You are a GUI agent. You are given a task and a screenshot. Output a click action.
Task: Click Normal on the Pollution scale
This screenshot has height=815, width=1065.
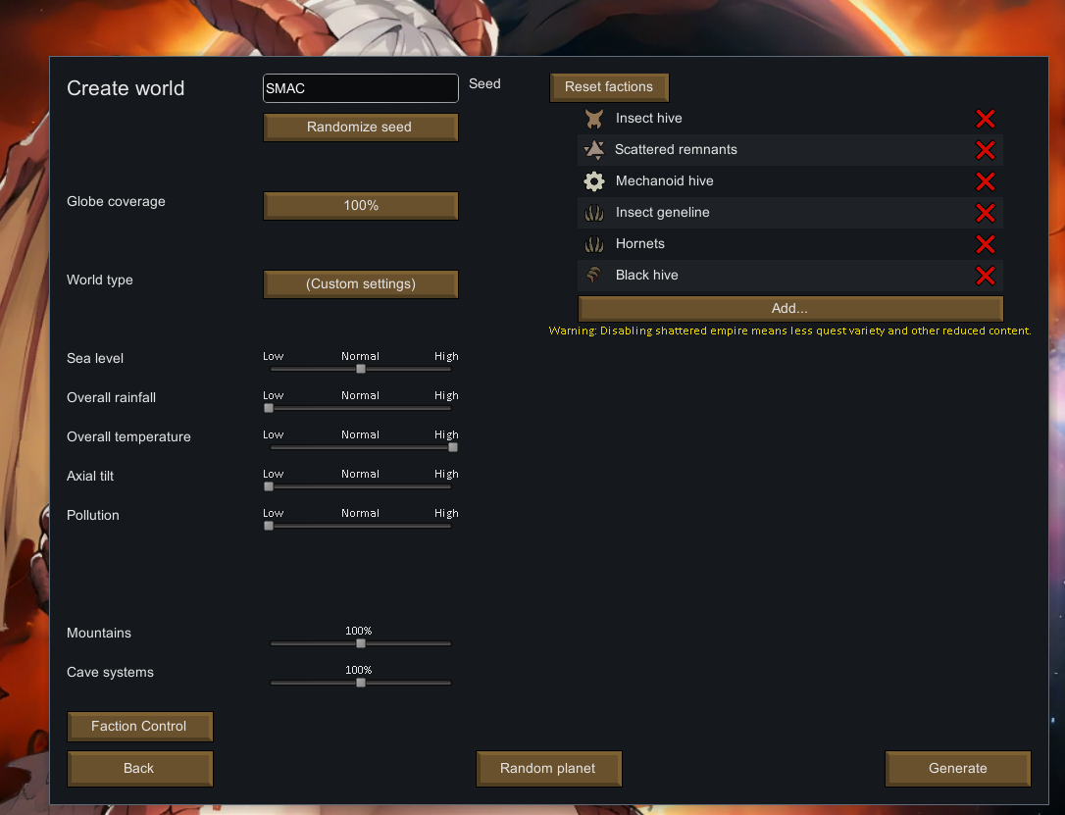360,513
